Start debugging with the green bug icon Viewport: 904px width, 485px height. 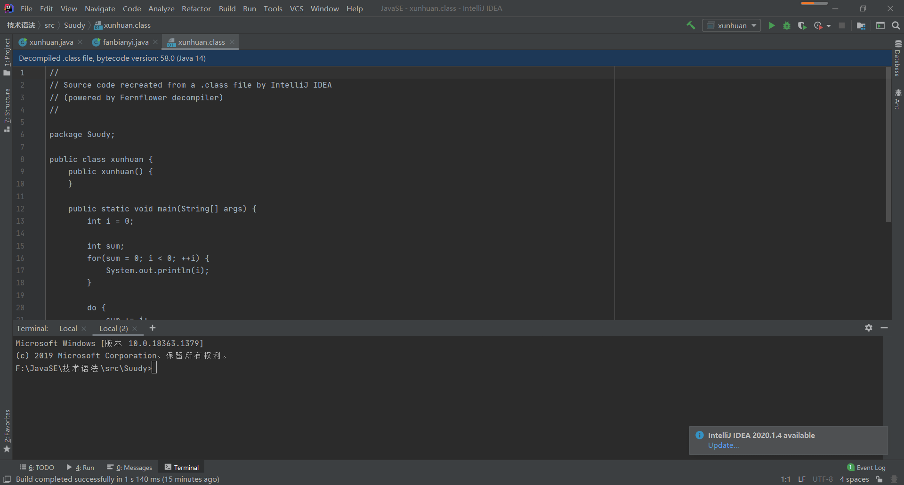[x=787, y=25]
